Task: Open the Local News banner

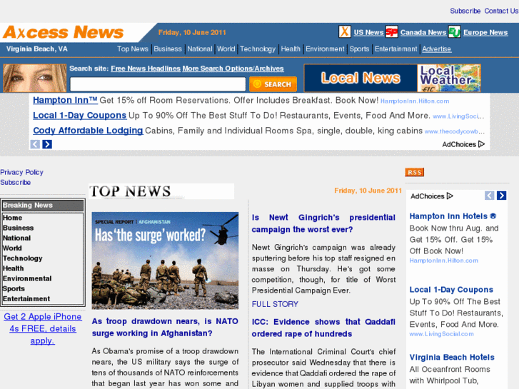Action: pos(361,78)
